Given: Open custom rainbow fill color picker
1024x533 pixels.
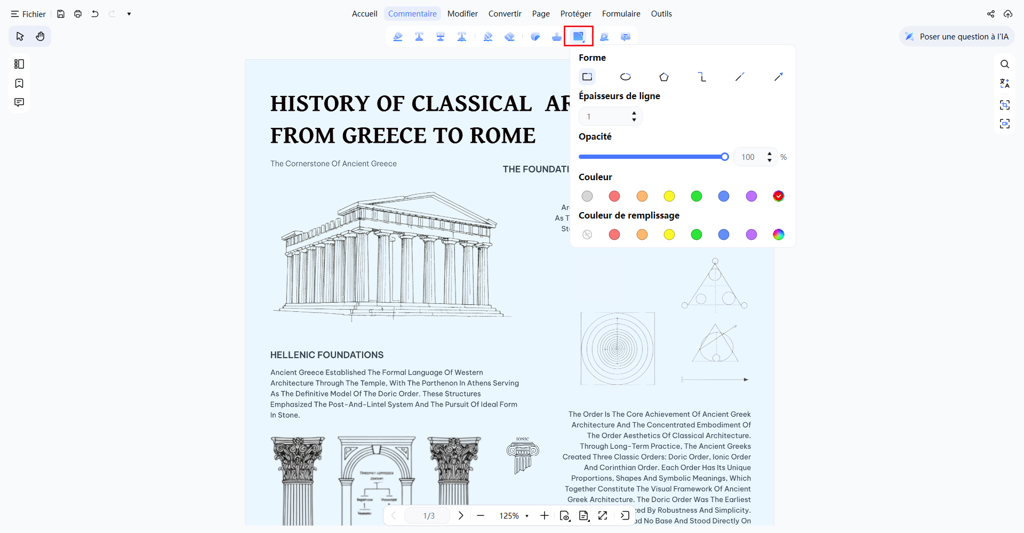Looking at the screenshot, I should [779, 235].
